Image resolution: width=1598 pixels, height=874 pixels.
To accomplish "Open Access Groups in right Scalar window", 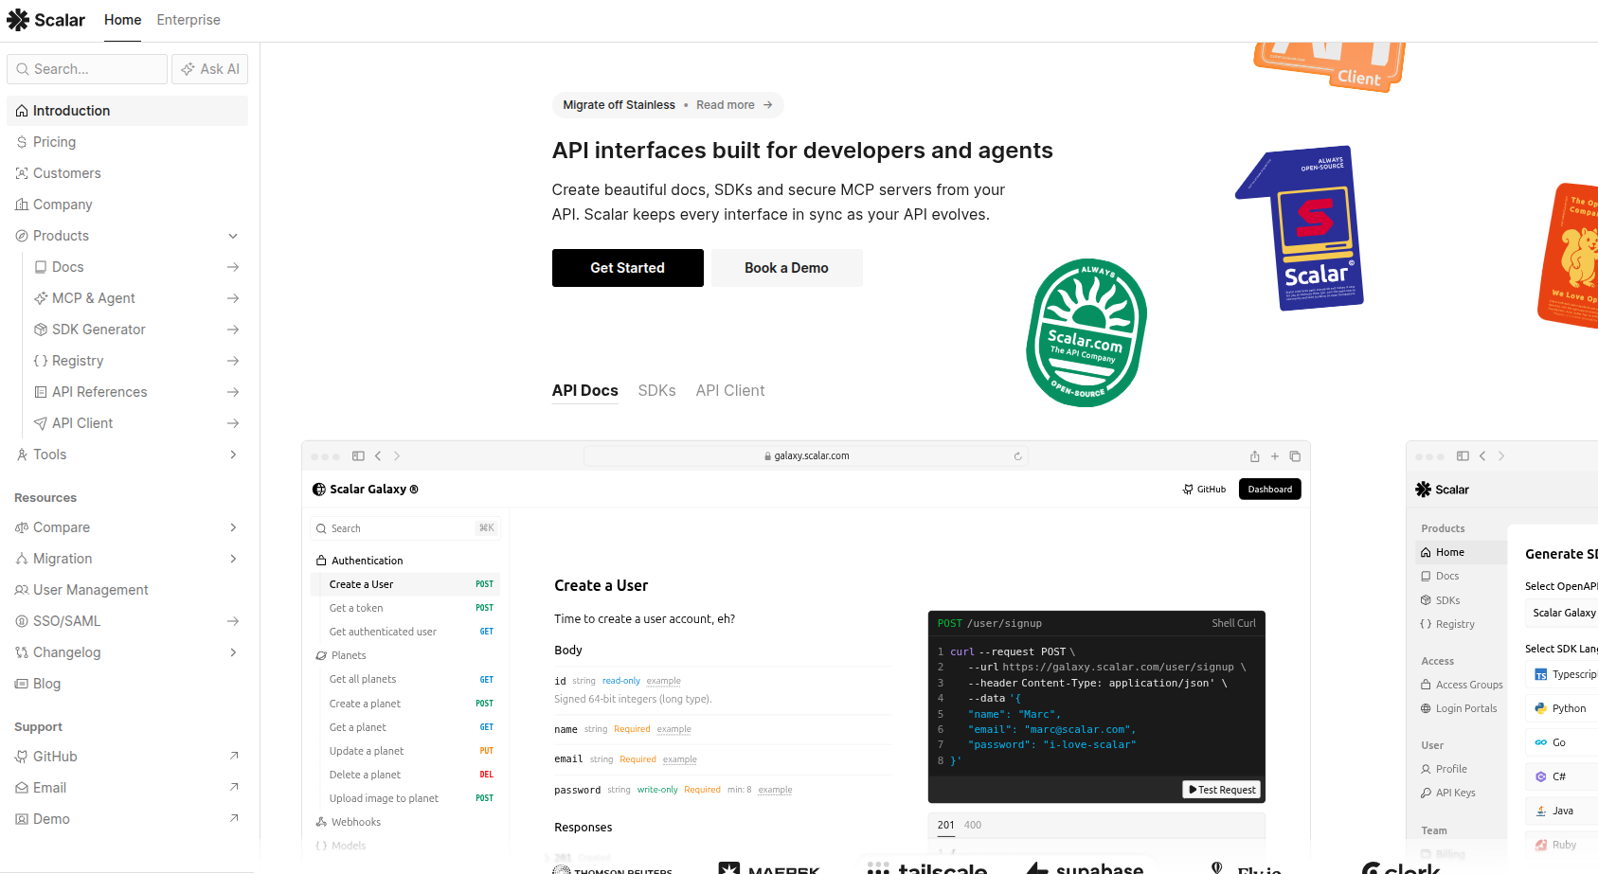I will 1461,685.
